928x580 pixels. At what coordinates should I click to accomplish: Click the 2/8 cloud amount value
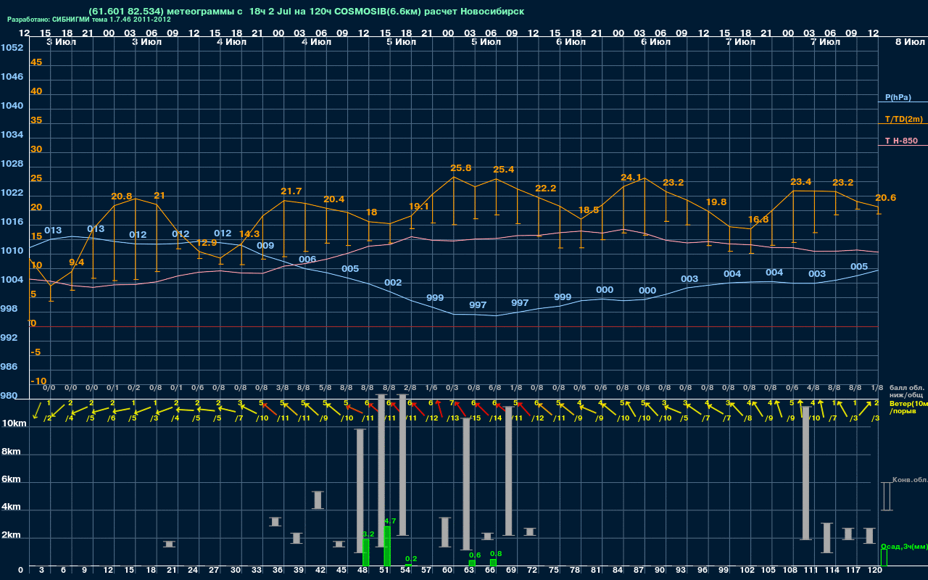click(410, 388)
